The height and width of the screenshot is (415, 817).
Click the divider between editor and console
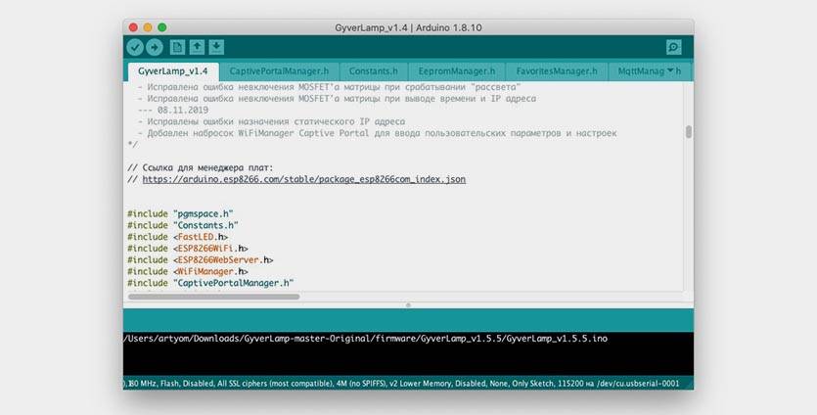coord(408,304)
